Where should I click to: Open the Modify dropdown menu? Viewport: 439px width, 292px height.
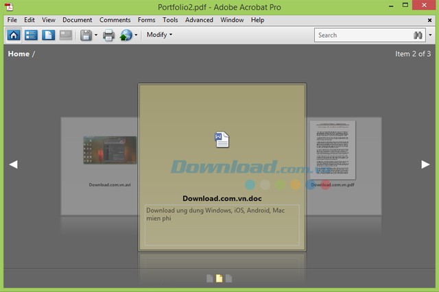(159, 35)
